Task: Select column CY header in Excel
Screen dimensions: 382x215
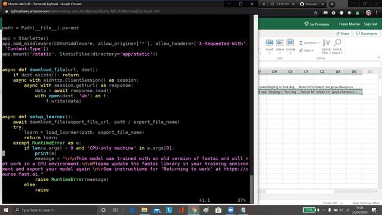Action: click(306, 72)
